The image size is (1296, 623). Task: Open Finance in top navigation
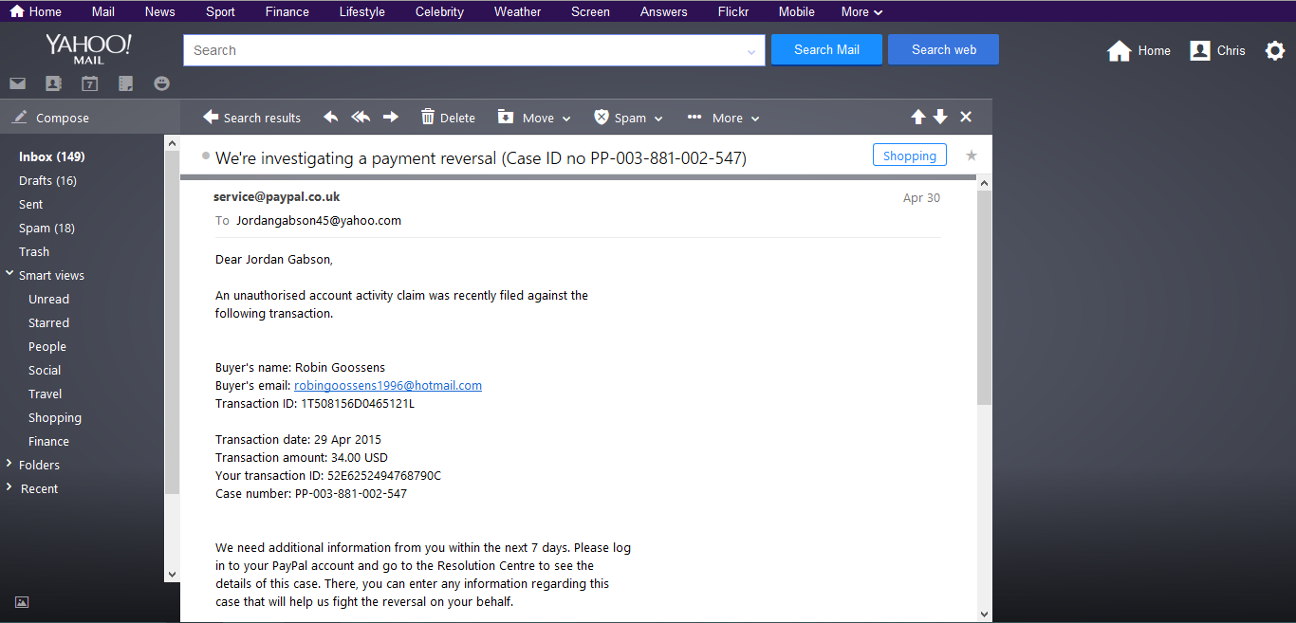click(x=287, y=11)
